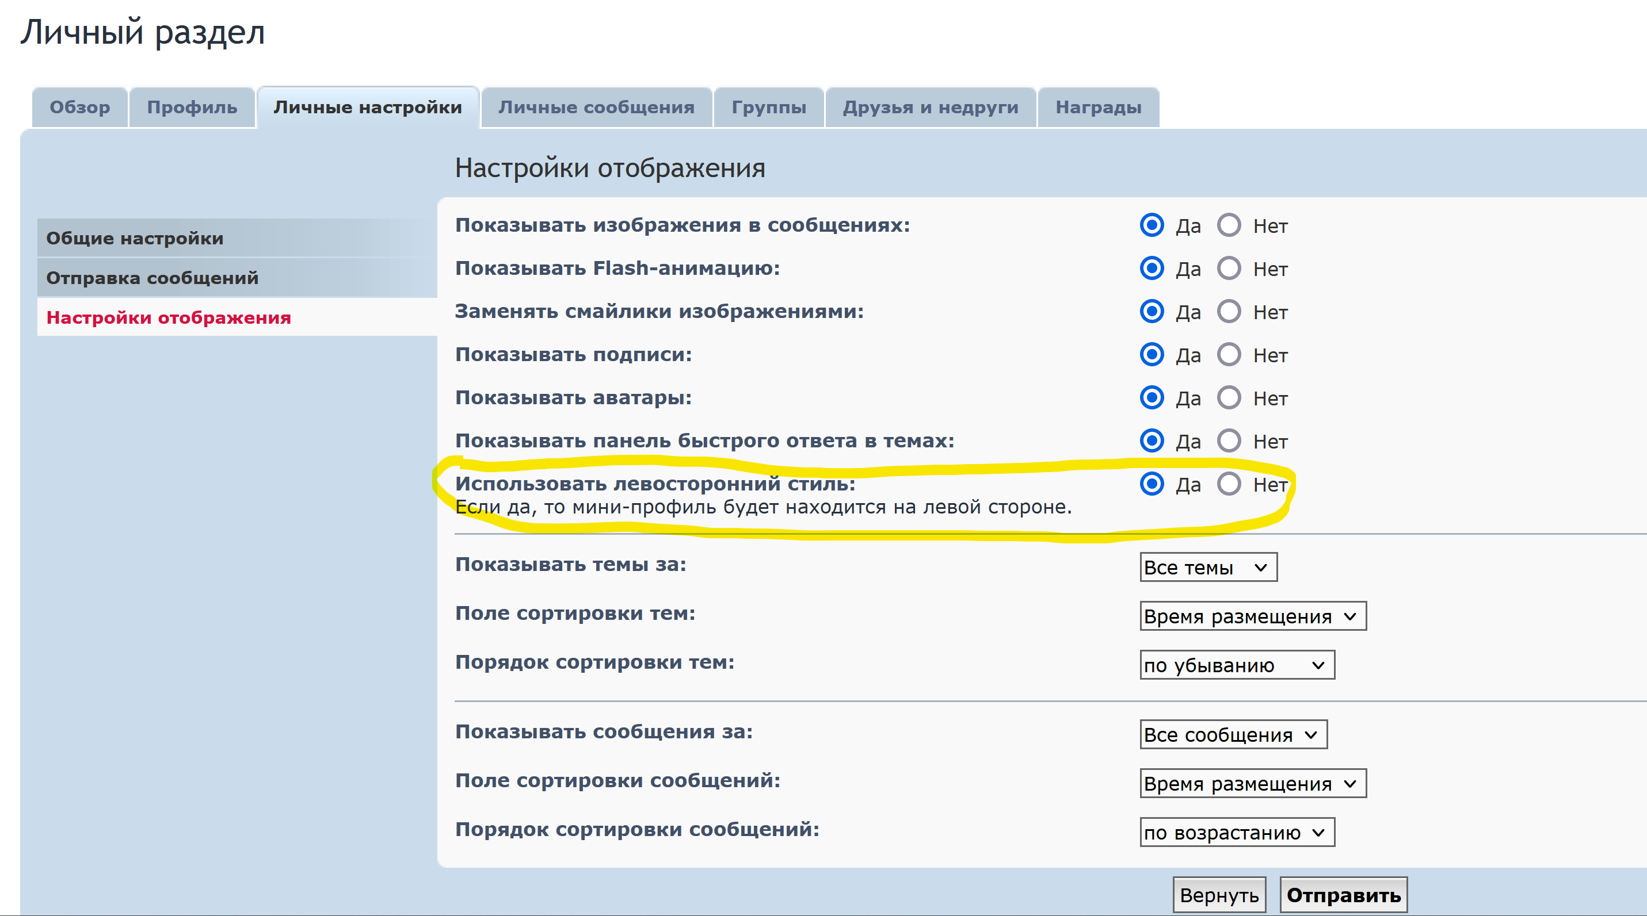1647x916 pixels.
Task: Choose Нет for showing avatars
Action: point(1228,398)
